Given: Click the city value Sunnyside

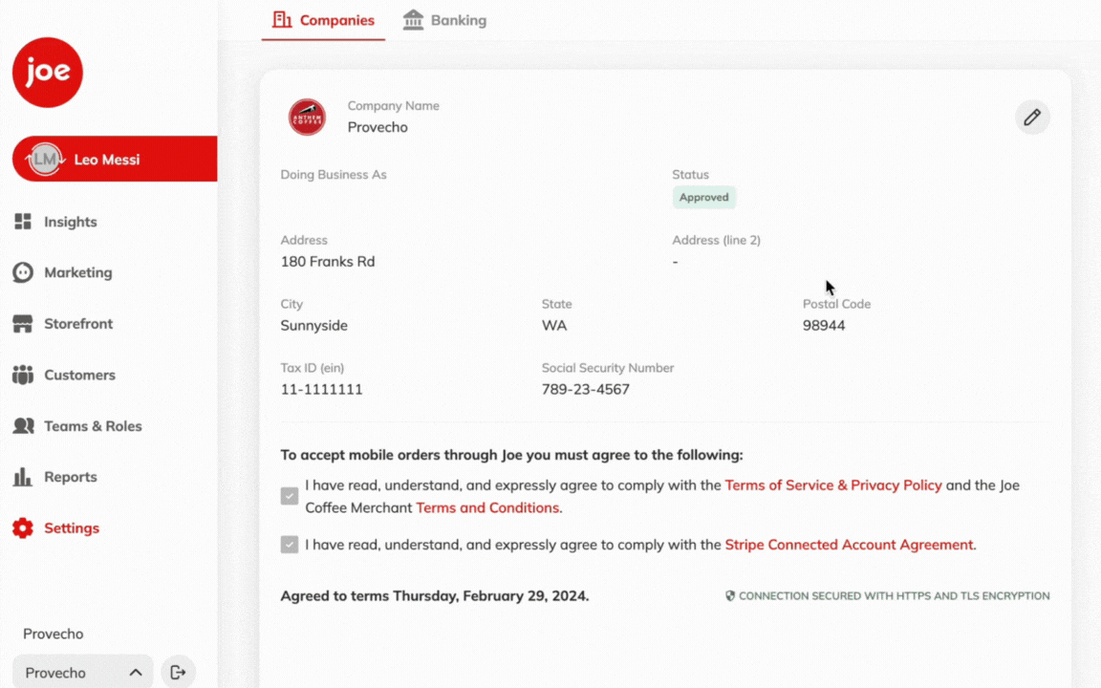Looking at the screenshot, I should pyautogui.click(x=313, y=326).
